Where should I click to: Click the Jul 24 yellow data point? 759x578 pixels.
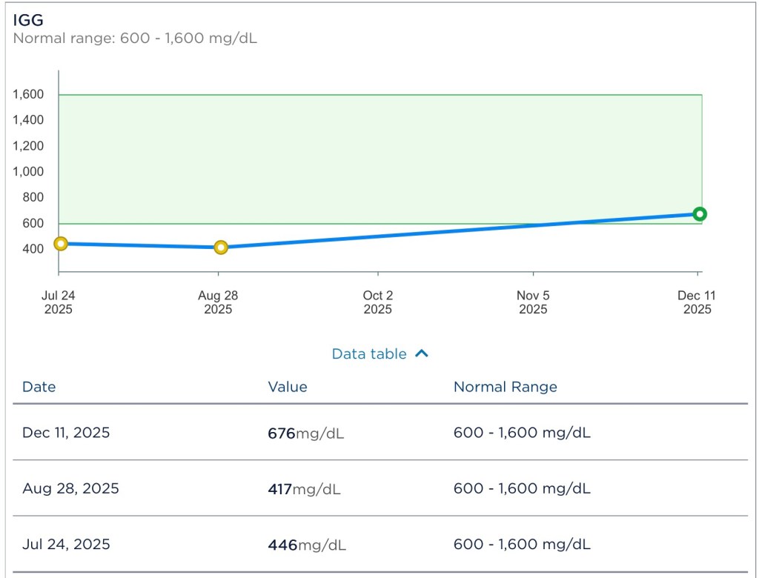(61, 244)
